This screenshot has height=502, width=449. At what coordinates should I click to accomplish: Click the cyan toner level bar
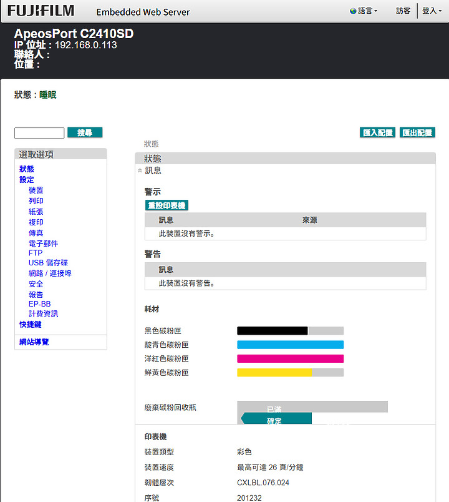[291, 345]
